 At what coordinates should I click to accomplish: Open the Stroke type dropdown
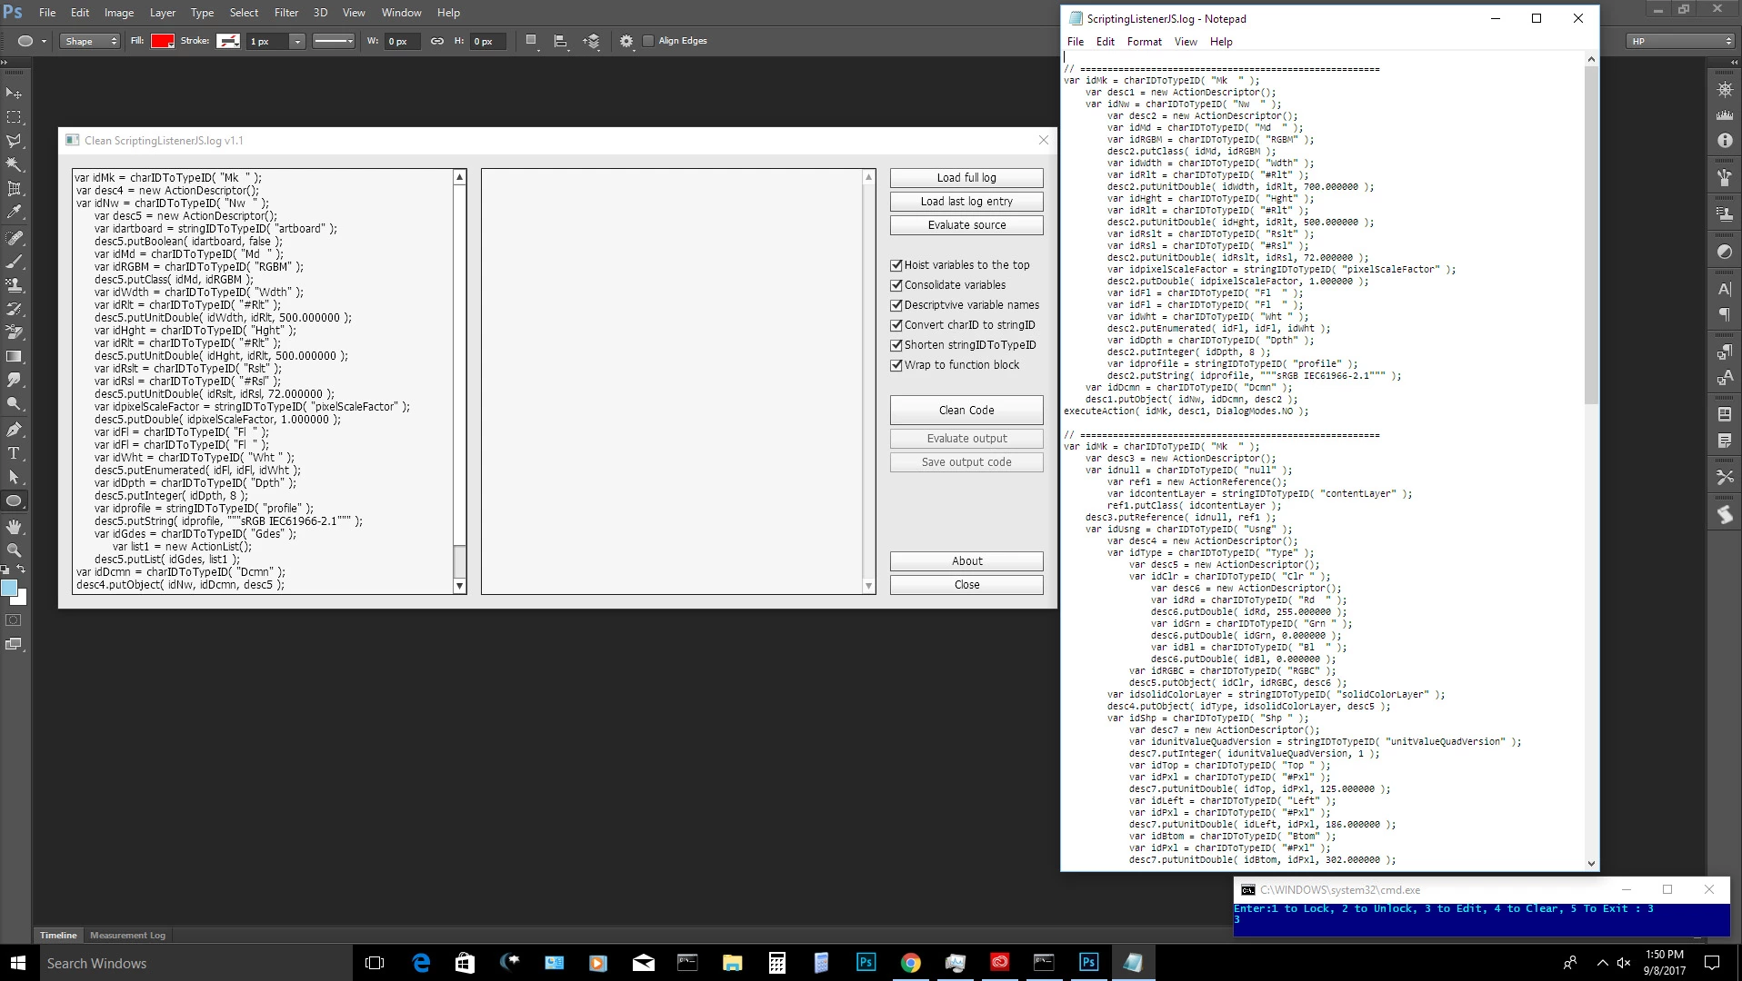point(228,41)
